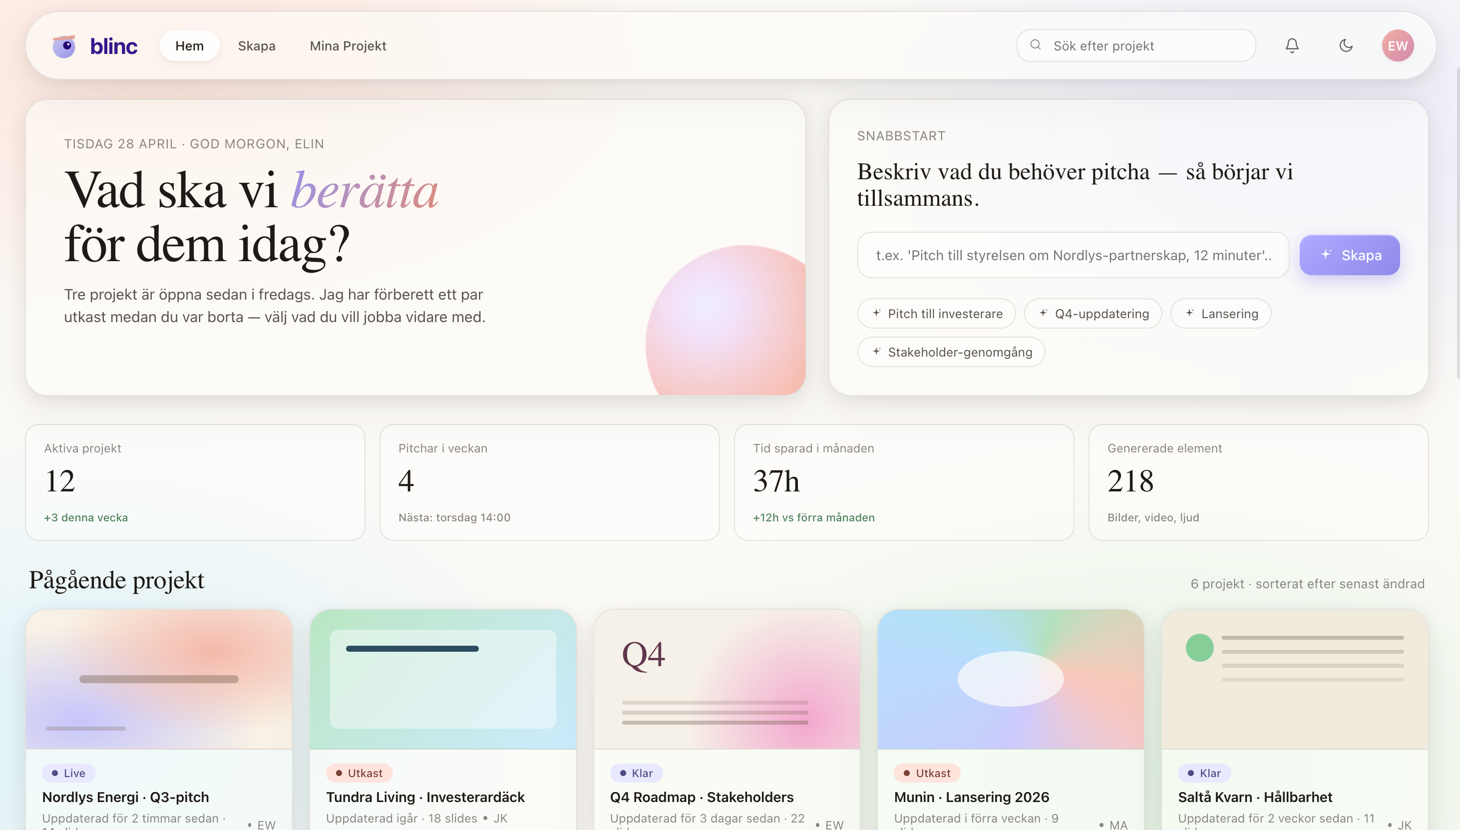Click sparkle icon on Skapa button

tap(1326, 254)
